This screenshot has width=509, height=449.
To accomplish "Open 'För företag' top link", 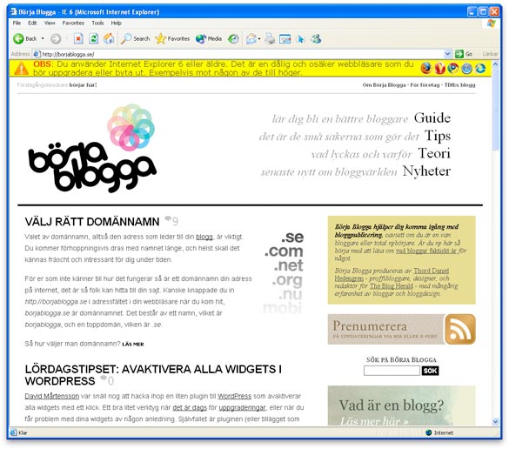I will point(425,85).
